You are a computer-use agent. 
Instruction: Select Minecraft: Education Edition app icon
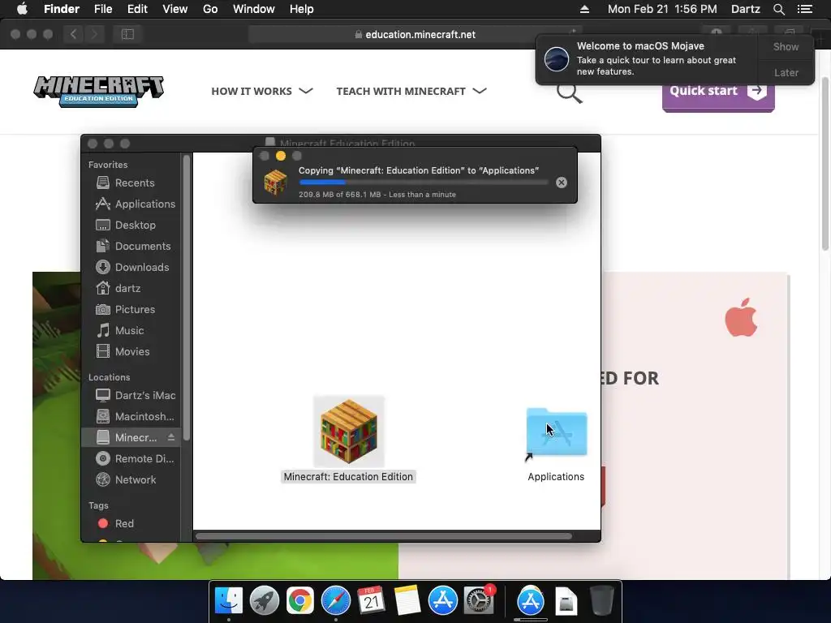tap(349, 432)
